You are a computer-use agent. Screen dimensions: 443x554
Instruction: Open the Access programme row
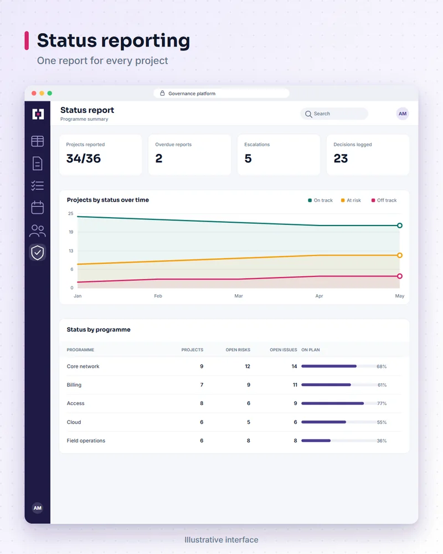point(234,403)
